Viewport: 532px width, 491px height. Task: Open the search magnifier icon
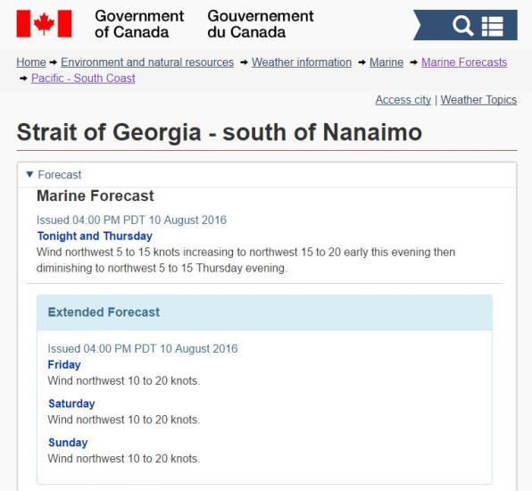[462, 26]
